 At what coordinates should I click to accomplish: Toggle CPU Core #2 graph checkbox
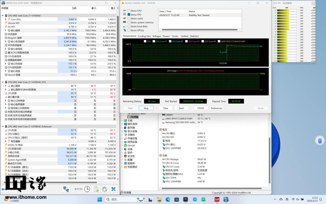(x=170, y=41)
